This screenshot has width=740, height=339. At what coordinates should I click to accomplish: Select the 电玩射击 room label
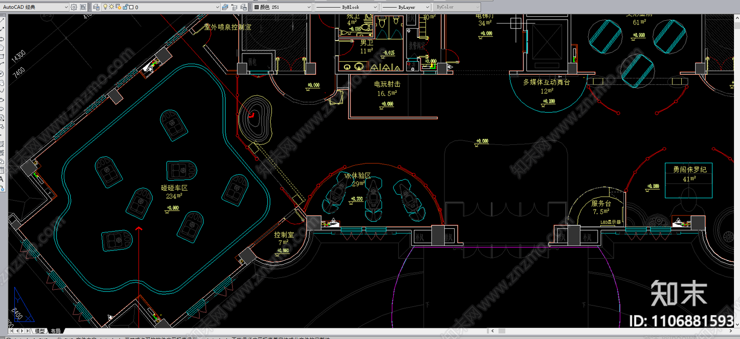(387, 84)
